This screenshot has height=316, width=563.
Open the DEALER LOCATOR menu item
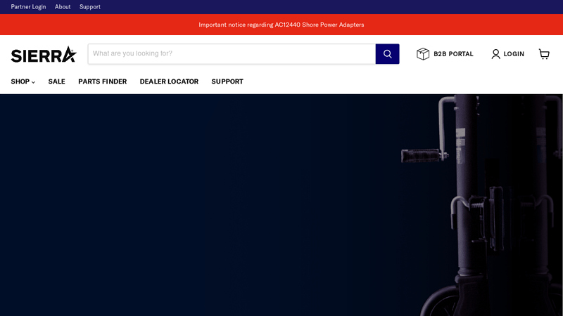(169, 81)
